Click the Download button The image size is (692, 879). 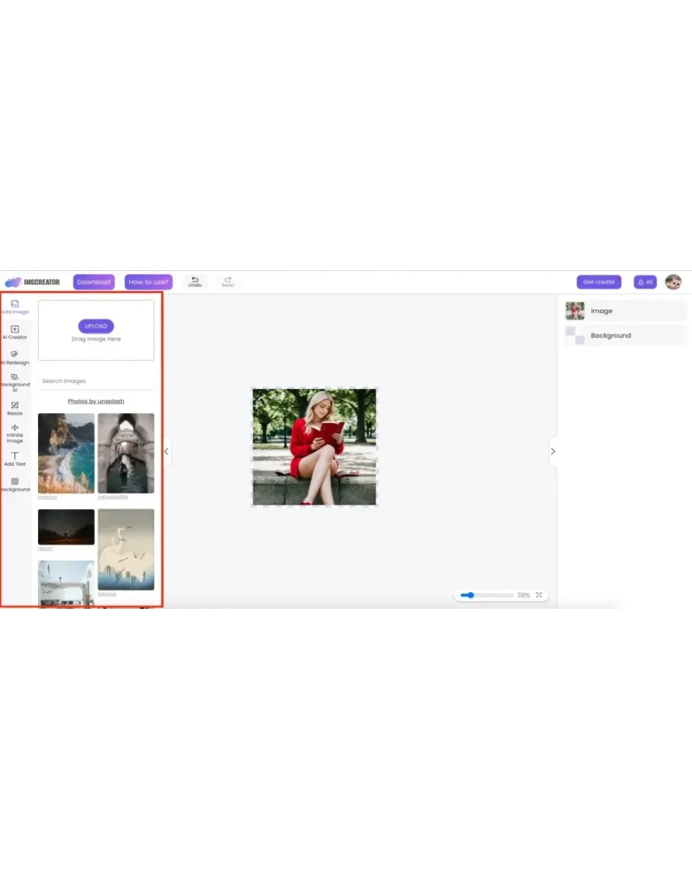[x=94, y=282]
